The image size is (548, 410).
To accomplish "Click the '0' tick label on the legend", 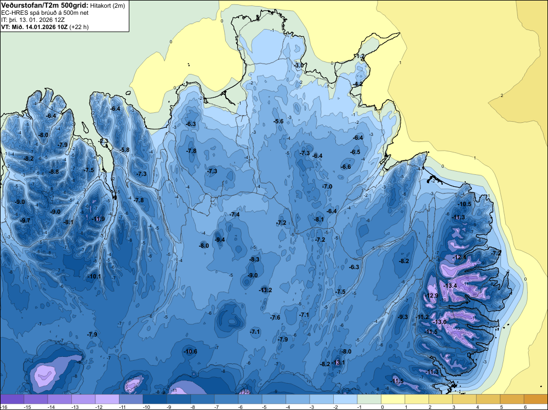I will pos(383,407).
